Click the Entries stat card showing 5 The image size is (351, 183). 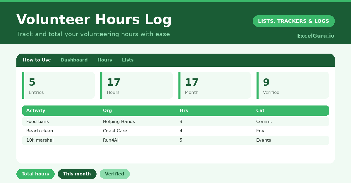(58, 85)
